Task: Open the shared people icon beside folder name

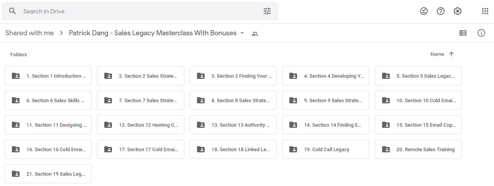Action: [255, 34]
